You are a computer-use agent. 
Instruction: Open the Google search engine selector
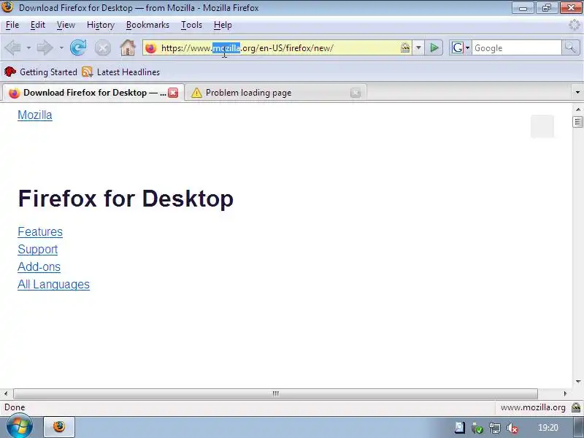(x=461, y=47)
